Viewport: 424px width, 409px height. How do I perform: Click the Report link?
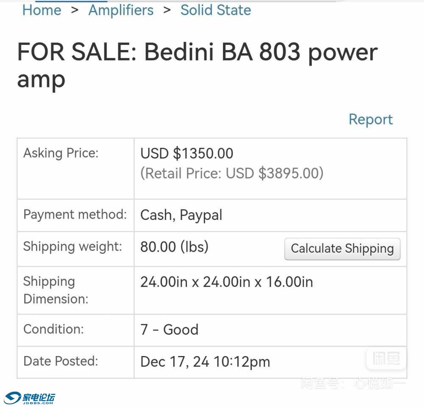[x=371, y=120]
